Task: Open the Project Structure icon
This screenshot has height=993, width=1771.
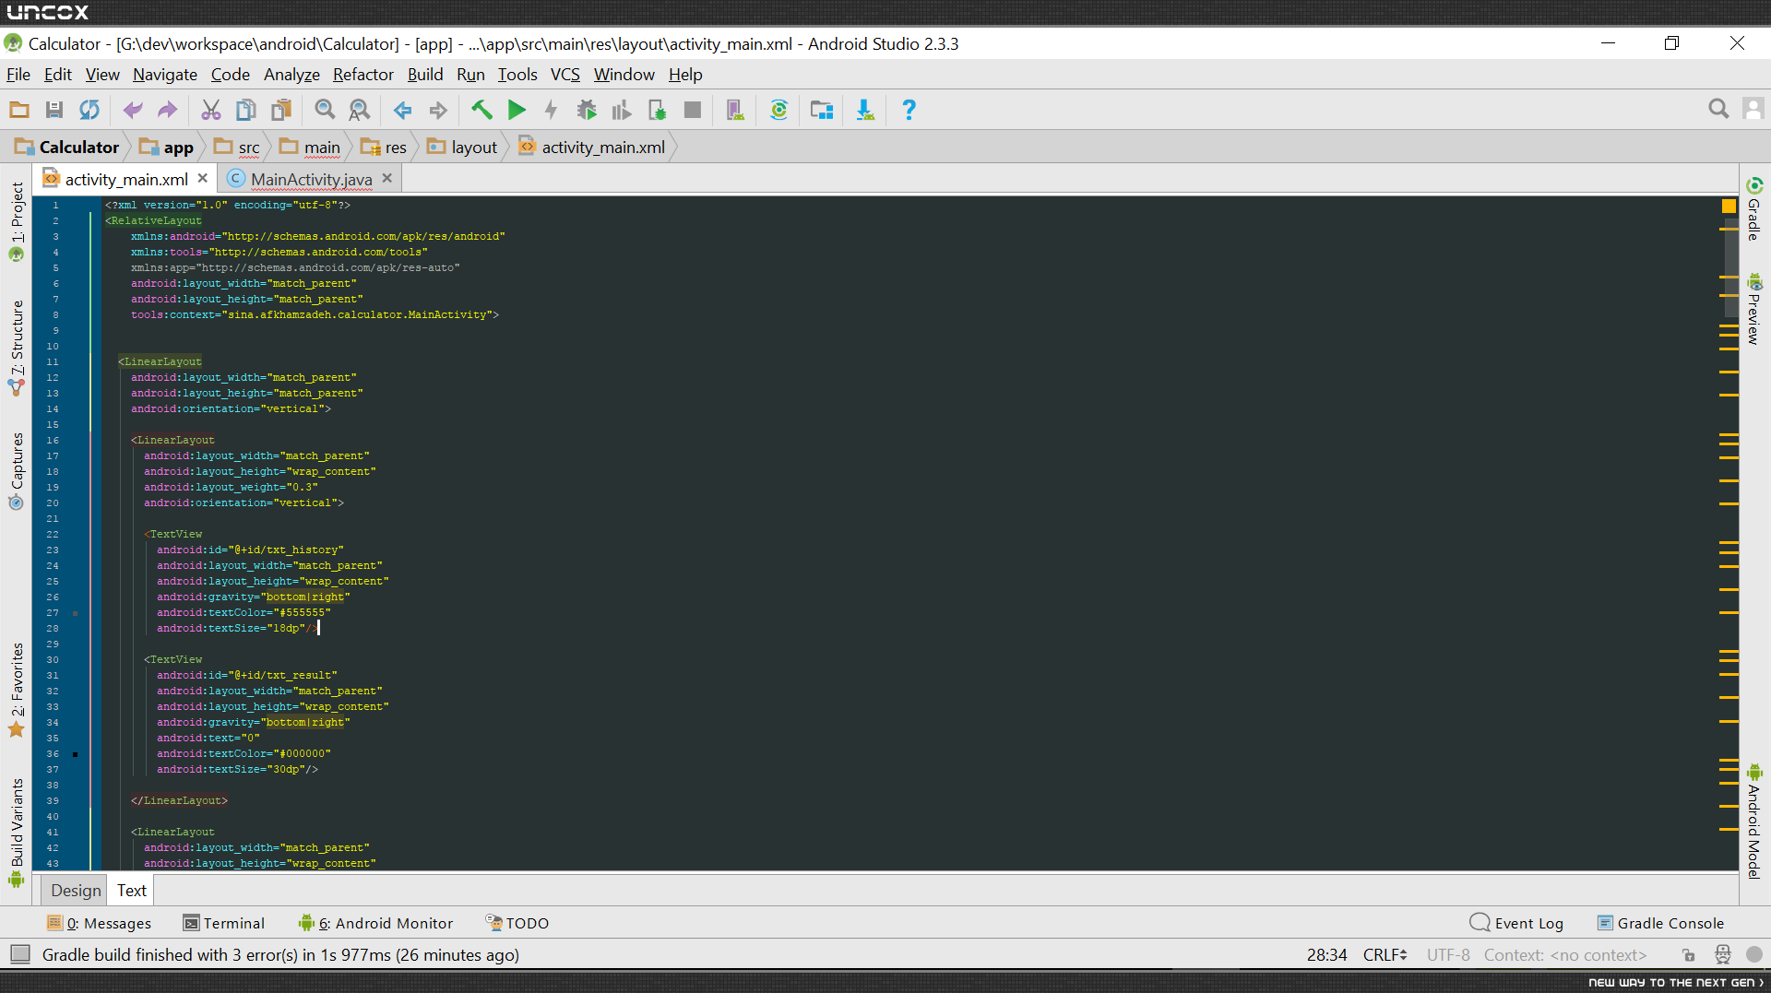Action: pyautogui.click(x=822, y=111)
